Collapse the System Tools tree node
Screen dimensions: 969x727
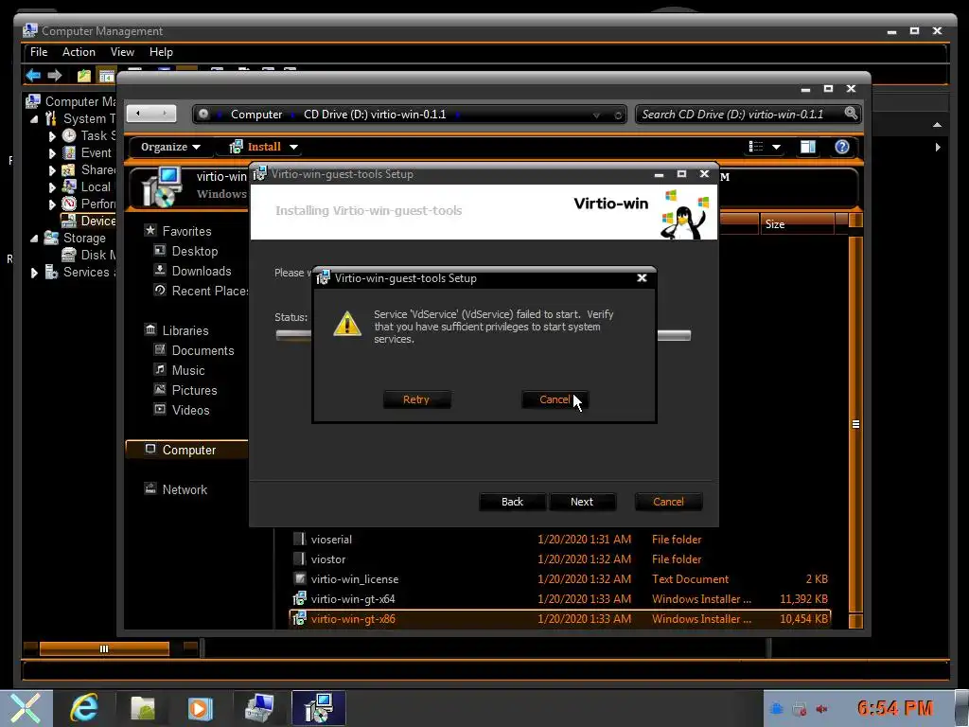[34, 118]
